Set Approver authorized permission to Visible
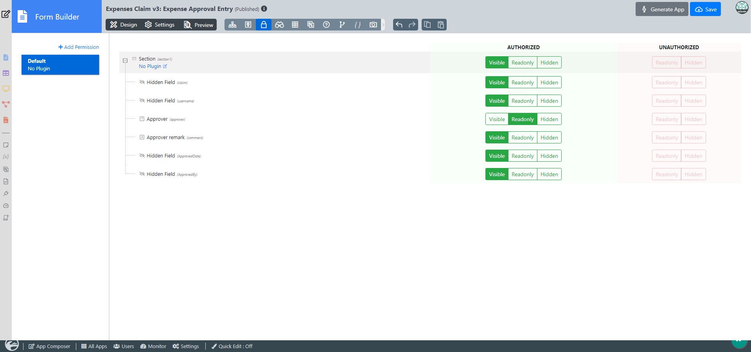Screen dimensions: 751x352 point(497,119)
